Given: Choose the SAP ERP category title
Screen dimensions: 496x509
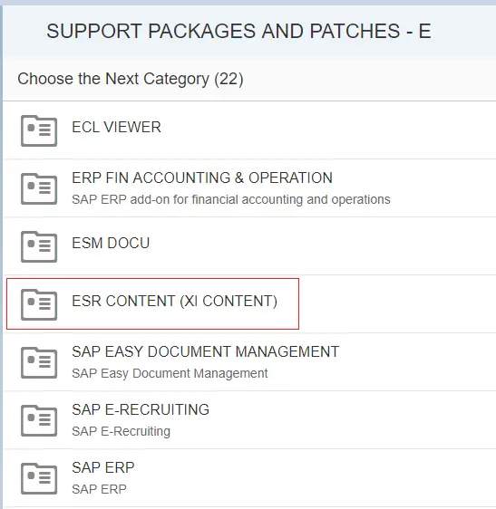Looking at the screenshot, I should (x=103, y=467).
